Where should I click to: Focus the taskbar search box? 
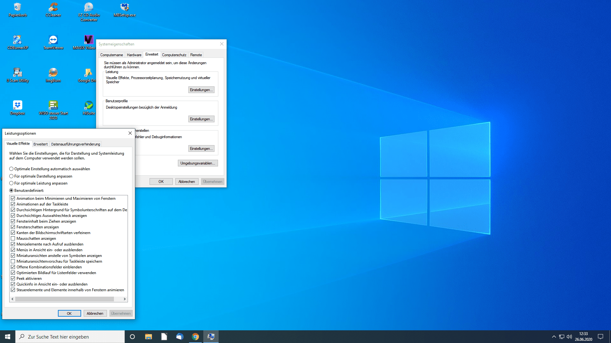(x=70, y=337)
